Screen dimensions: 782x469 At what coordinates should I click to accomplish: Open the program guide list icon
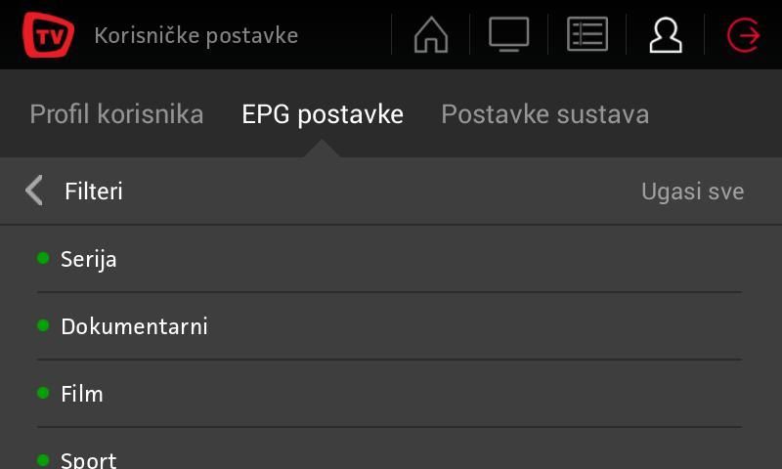tap(587, 35)
